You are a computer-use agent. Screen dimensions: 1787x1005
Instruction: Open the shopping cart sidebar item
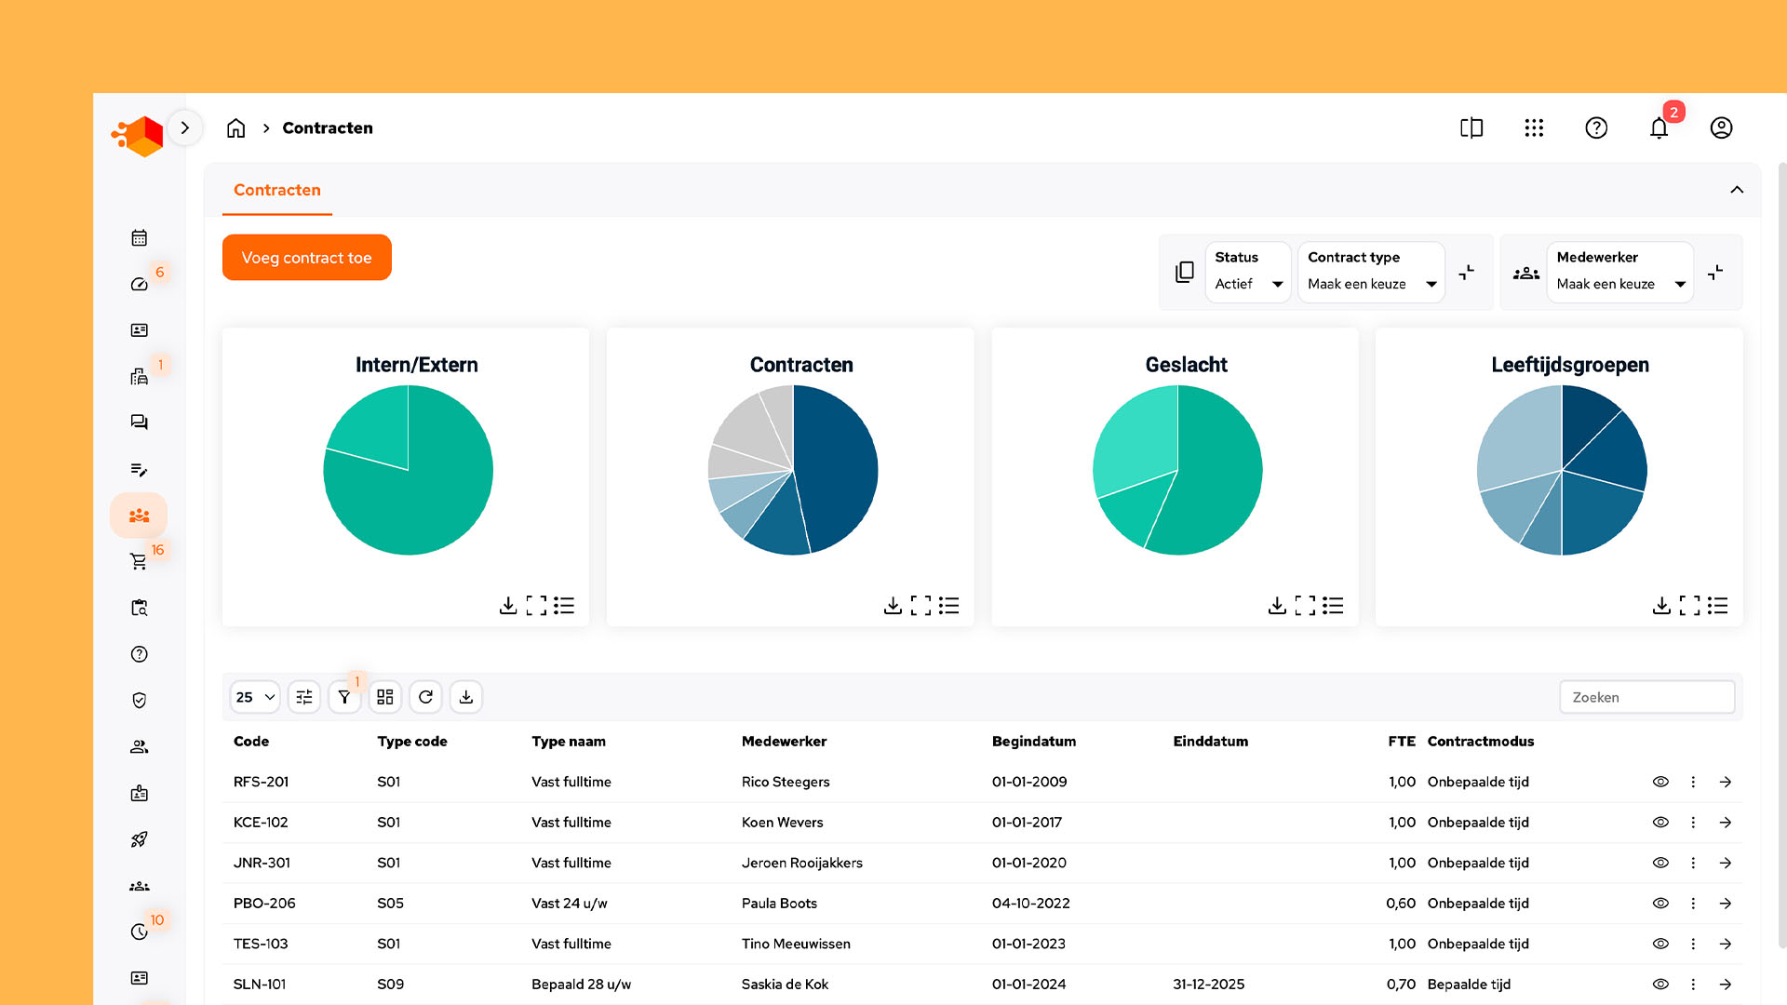139,561
